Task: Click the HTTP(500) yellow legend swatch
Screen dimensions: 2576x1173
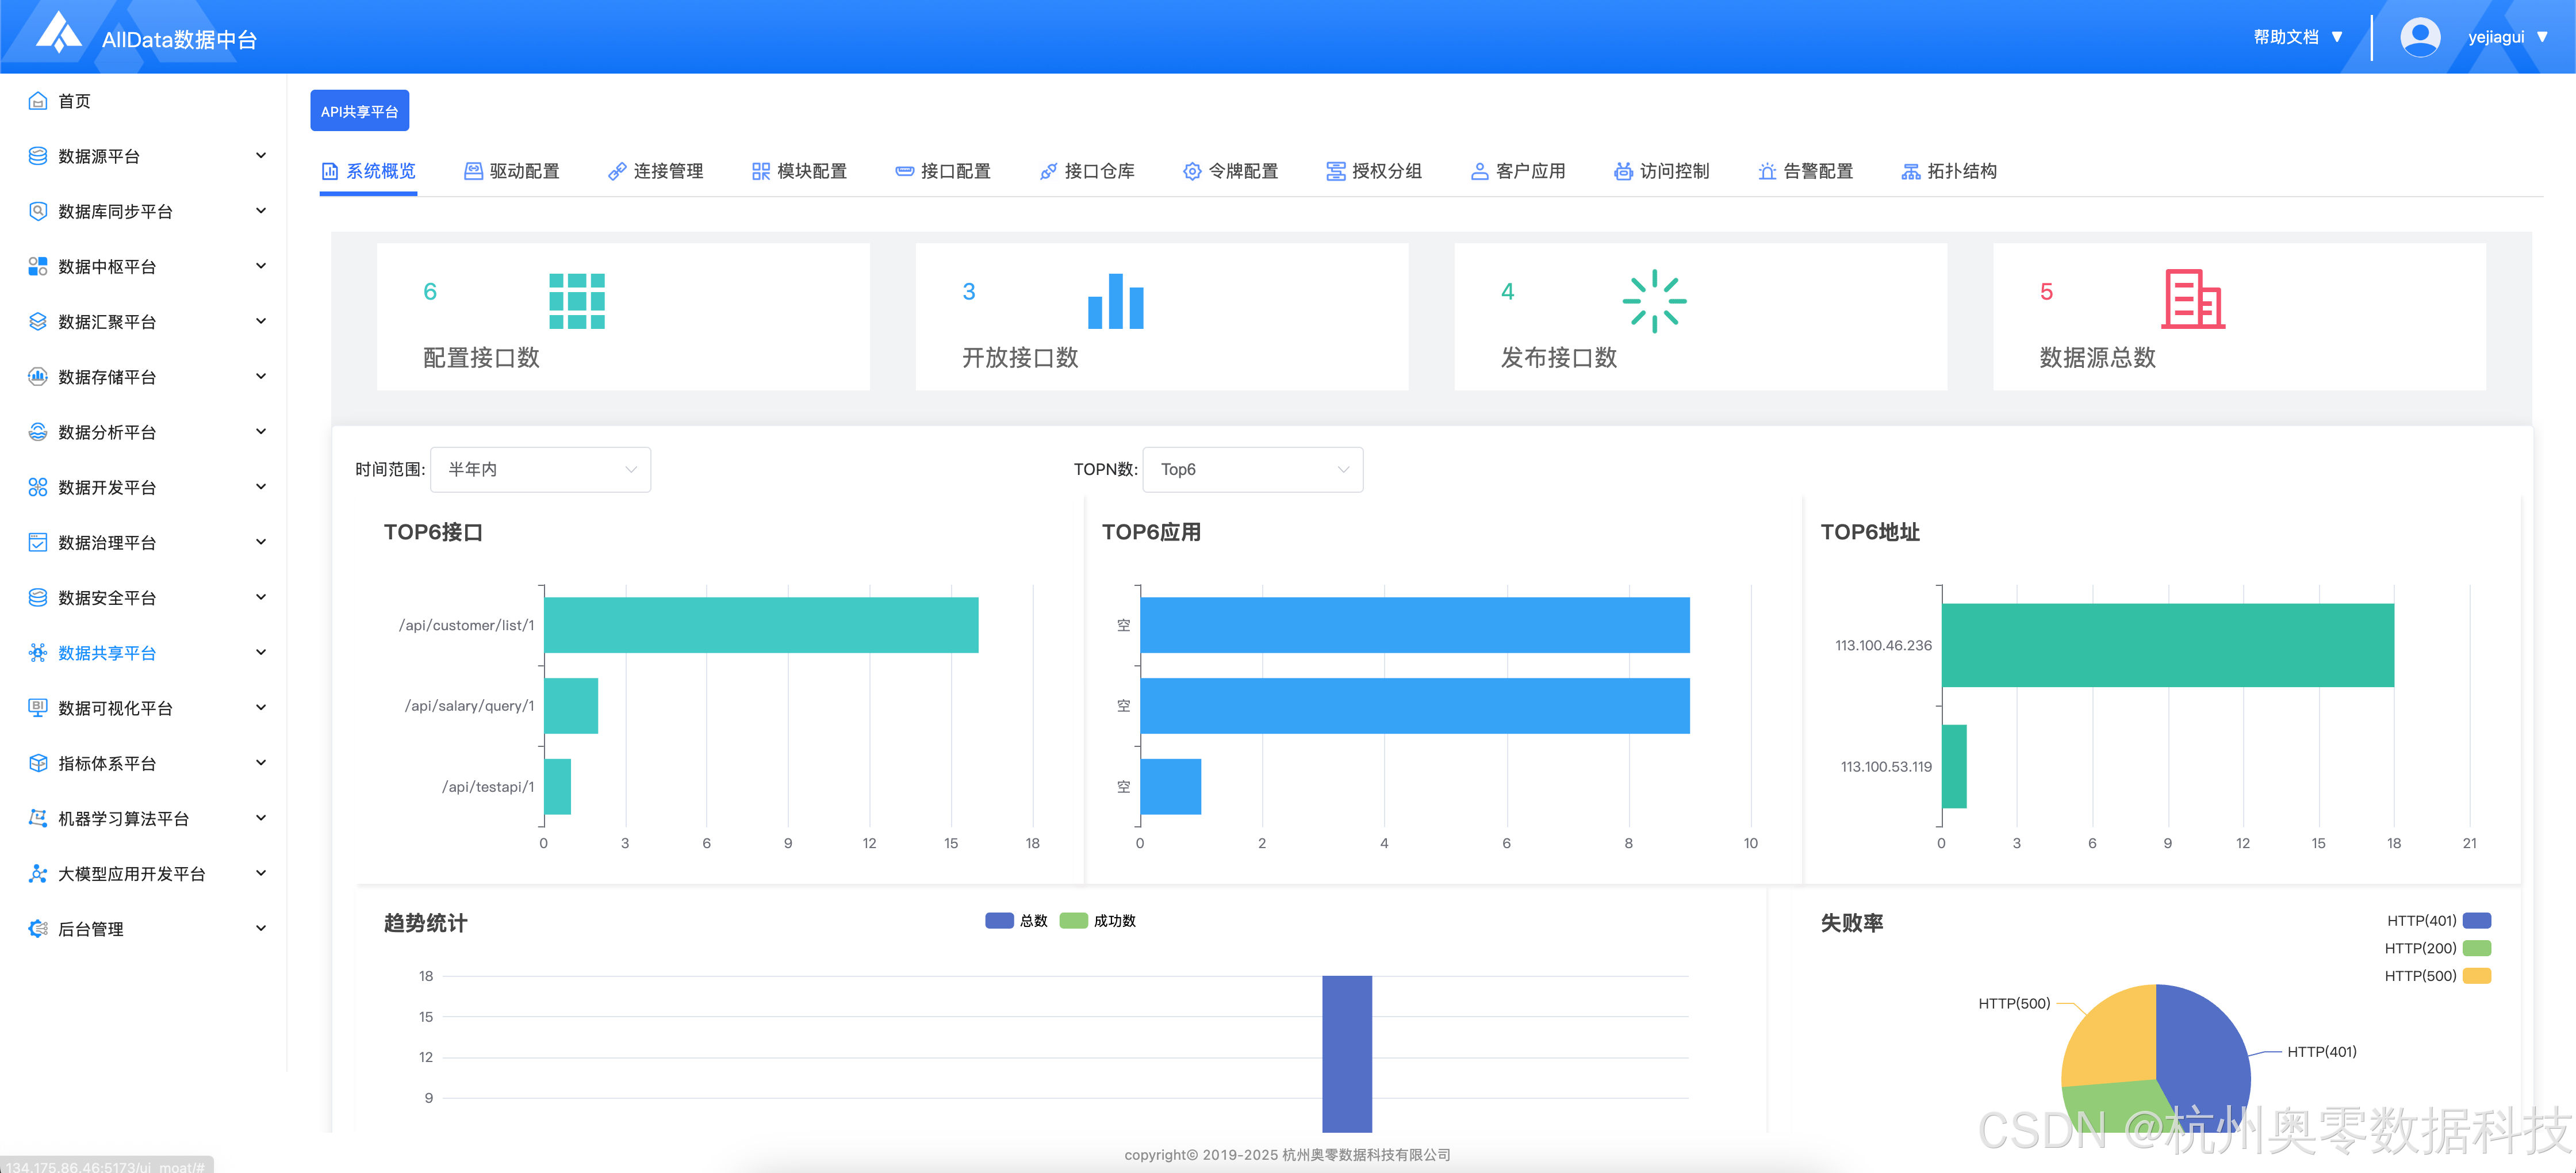Action: point(2476,976)
